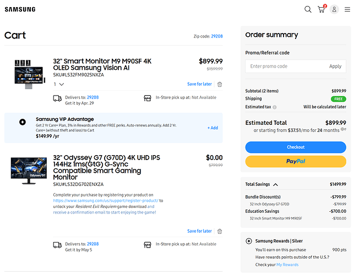This screenshot has width=354, height=275.
Task: Open the account profile icon
Action: click(334, 9)
